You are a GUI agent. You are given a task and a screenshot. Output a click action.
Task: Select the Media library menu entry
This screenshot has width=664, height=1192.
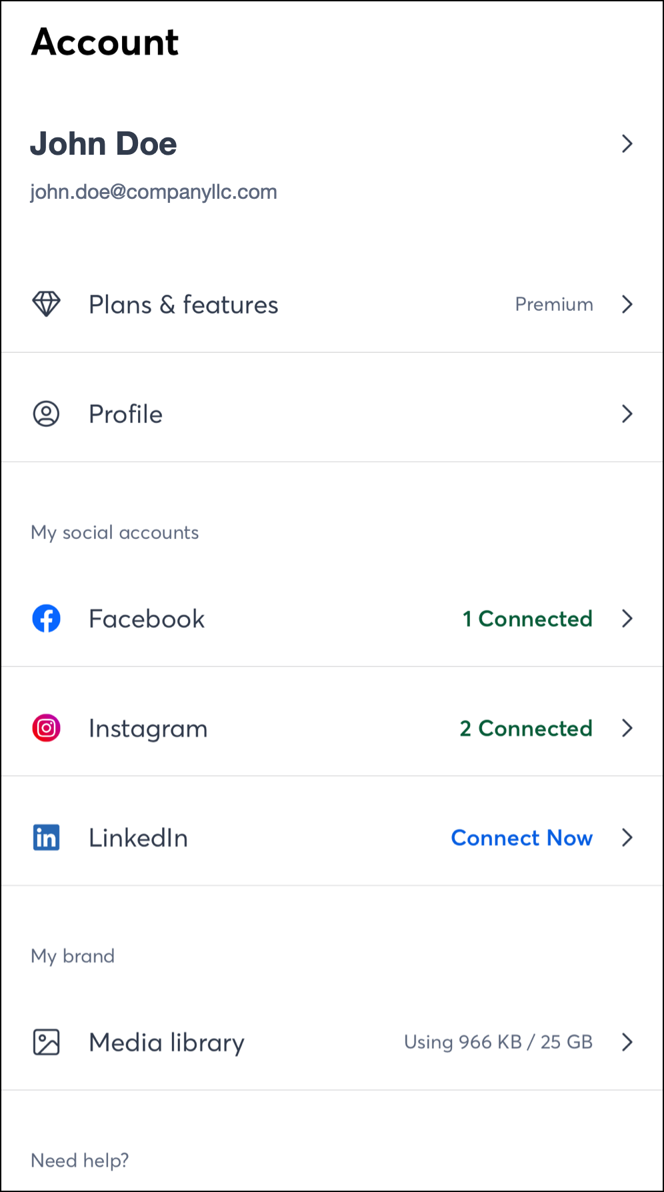pos(167,1042)
